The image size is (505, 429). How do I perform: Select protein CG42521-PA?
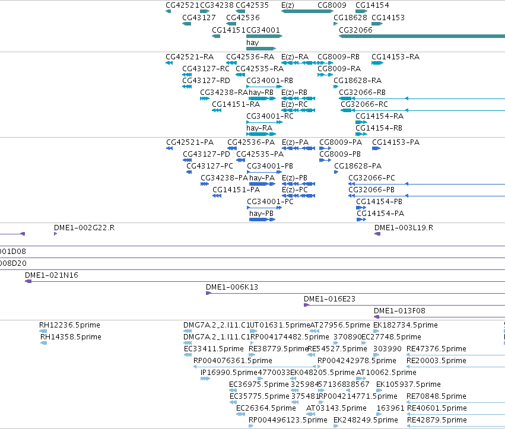[190, 142]
